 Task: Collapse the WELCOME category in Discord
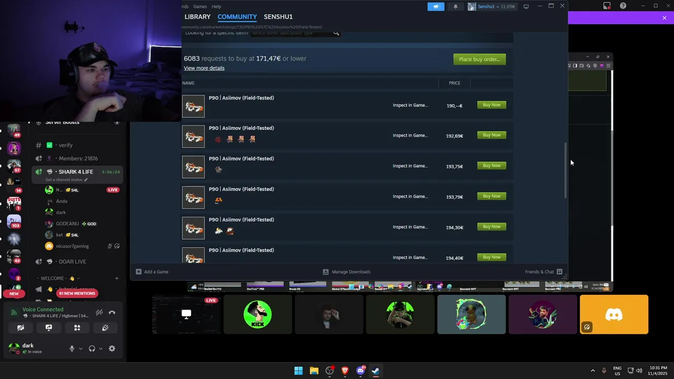(60, 278)
